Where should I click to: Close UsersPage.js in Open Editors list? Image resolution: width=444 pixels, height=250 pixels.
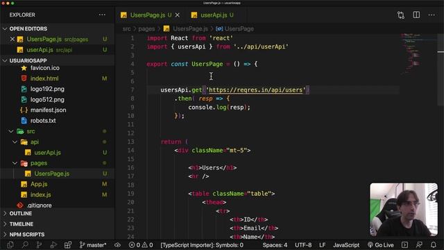click(12, 39)
